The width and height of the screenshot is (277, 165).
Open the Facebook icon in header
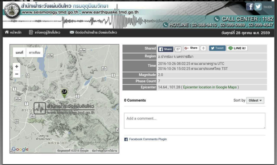(x=250, y=7)
